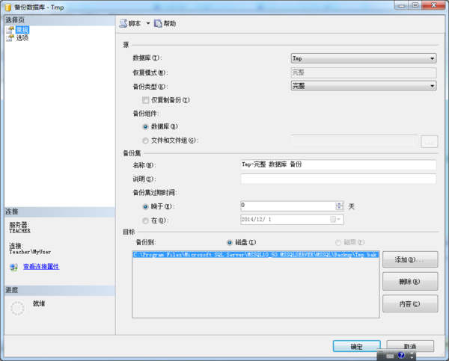
Task: Open the 查看连接属性 link
Action: click(x=40, y=266)
